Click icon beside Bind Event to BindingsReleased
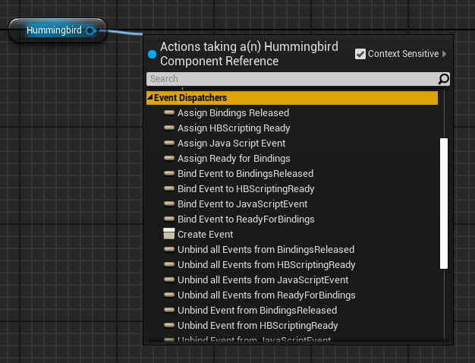The height and width of the screenshot is (363, 475). pos(169,173)
